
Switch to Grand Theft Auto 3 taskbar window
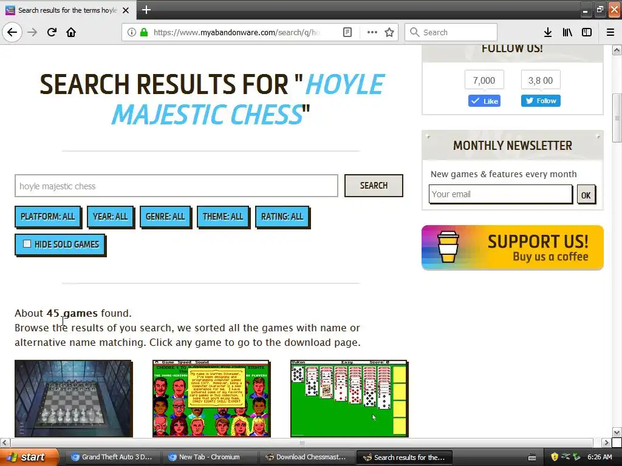click(112, 457)
